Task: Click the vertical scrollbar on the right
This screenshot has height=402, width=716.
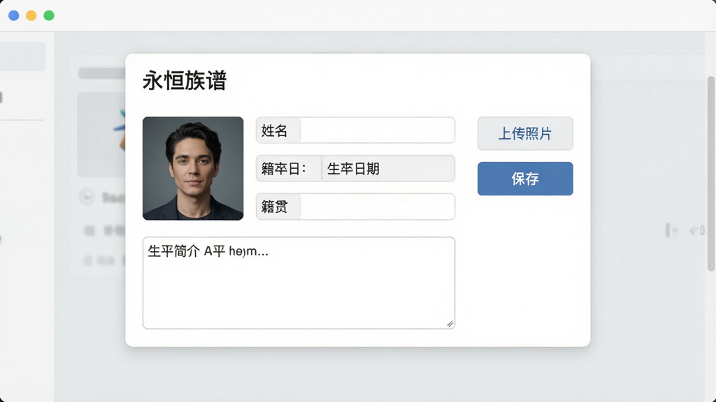Action: (x=711, y=174)
